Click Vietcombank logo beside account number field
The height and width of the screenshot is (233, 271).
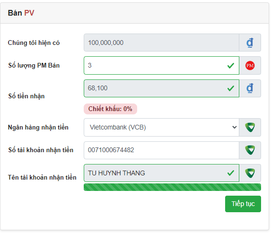(x=250, y=150)
